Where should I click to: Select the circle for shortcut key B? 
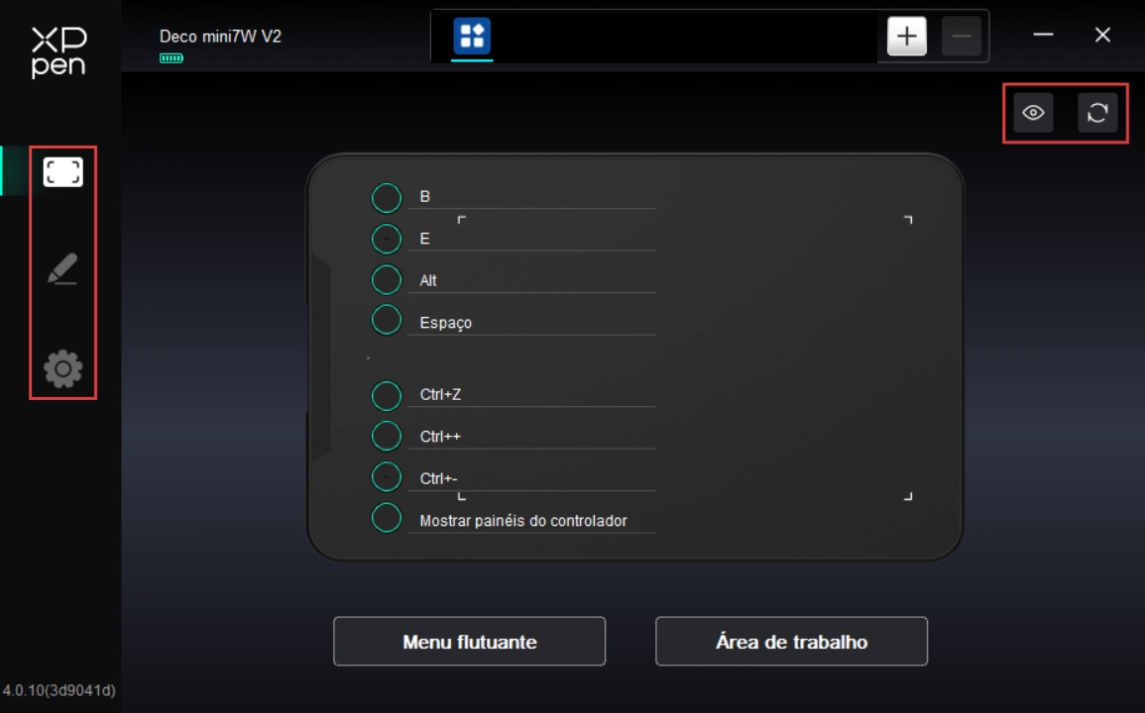pos(386,198)
